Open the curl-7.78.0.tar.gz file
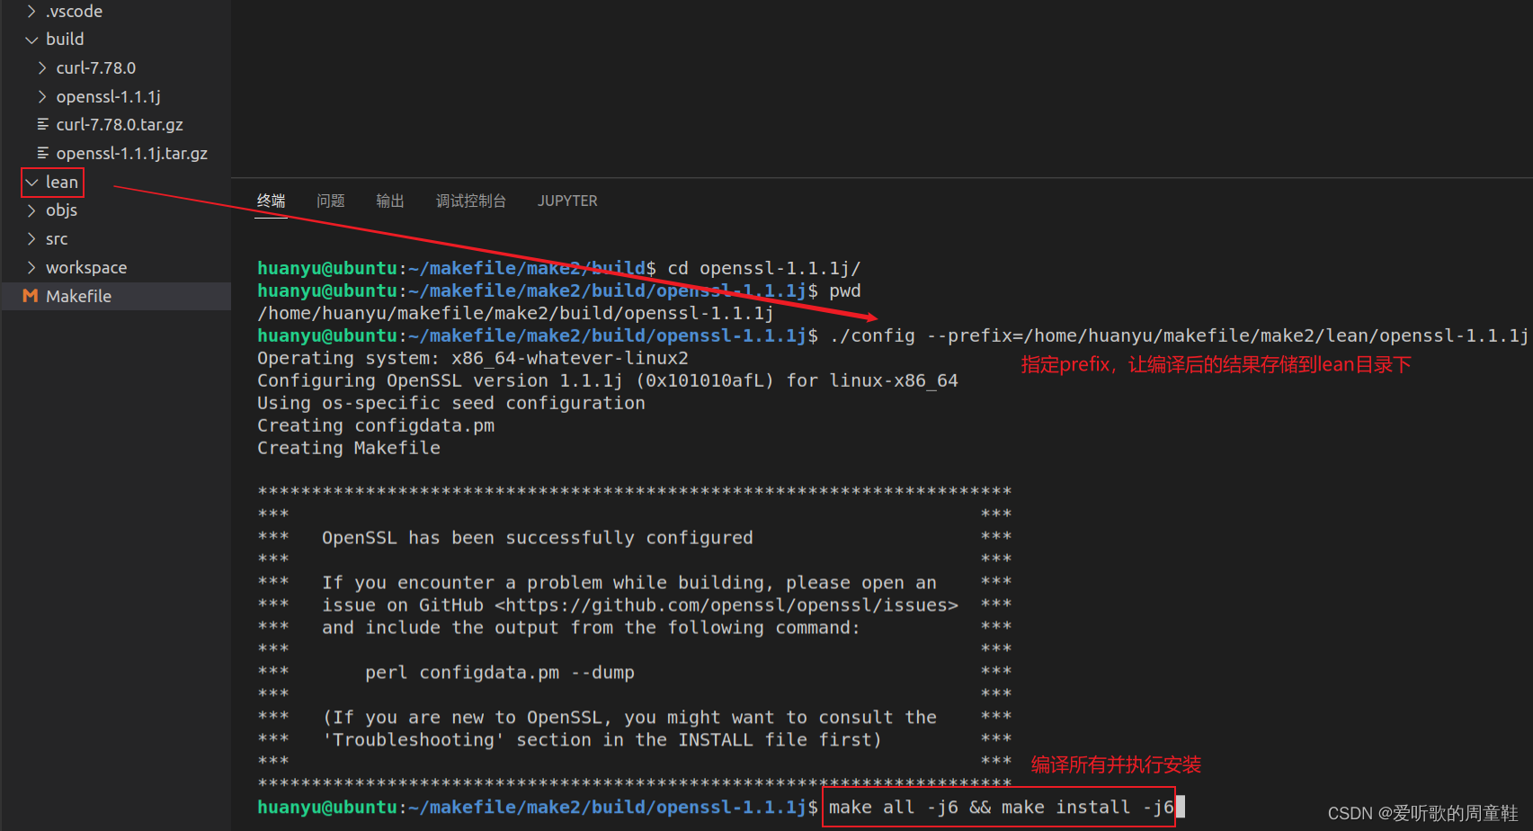 [x=120, y=125]
